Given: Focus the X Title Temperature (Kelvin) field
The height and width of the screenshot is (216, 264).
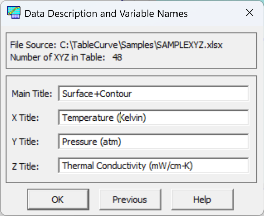Looking at the screenshot, I should click(x=154, y=117).
